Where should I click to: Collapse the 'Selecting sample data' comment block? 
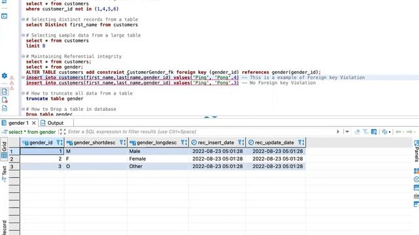coord(23,35)
